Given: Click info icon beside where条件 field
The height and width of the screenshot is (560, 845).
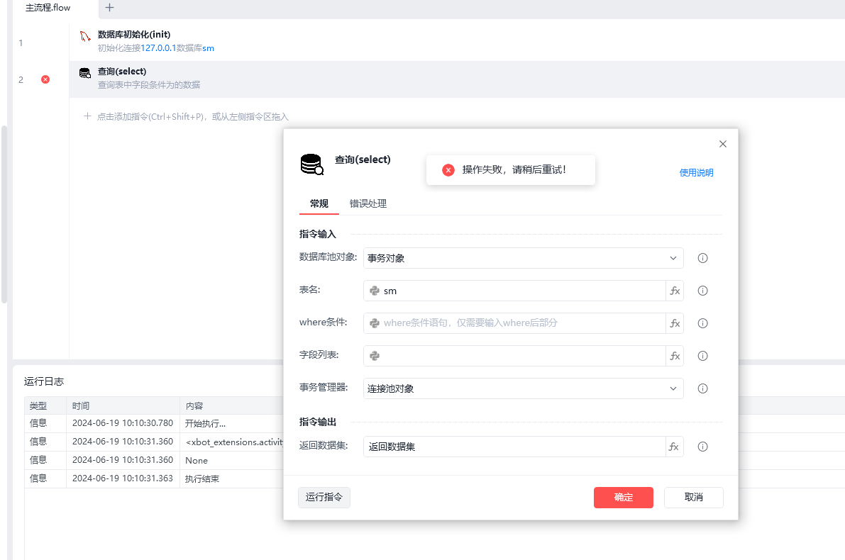Looking at the screenshot, I should (x=703, y=323).
